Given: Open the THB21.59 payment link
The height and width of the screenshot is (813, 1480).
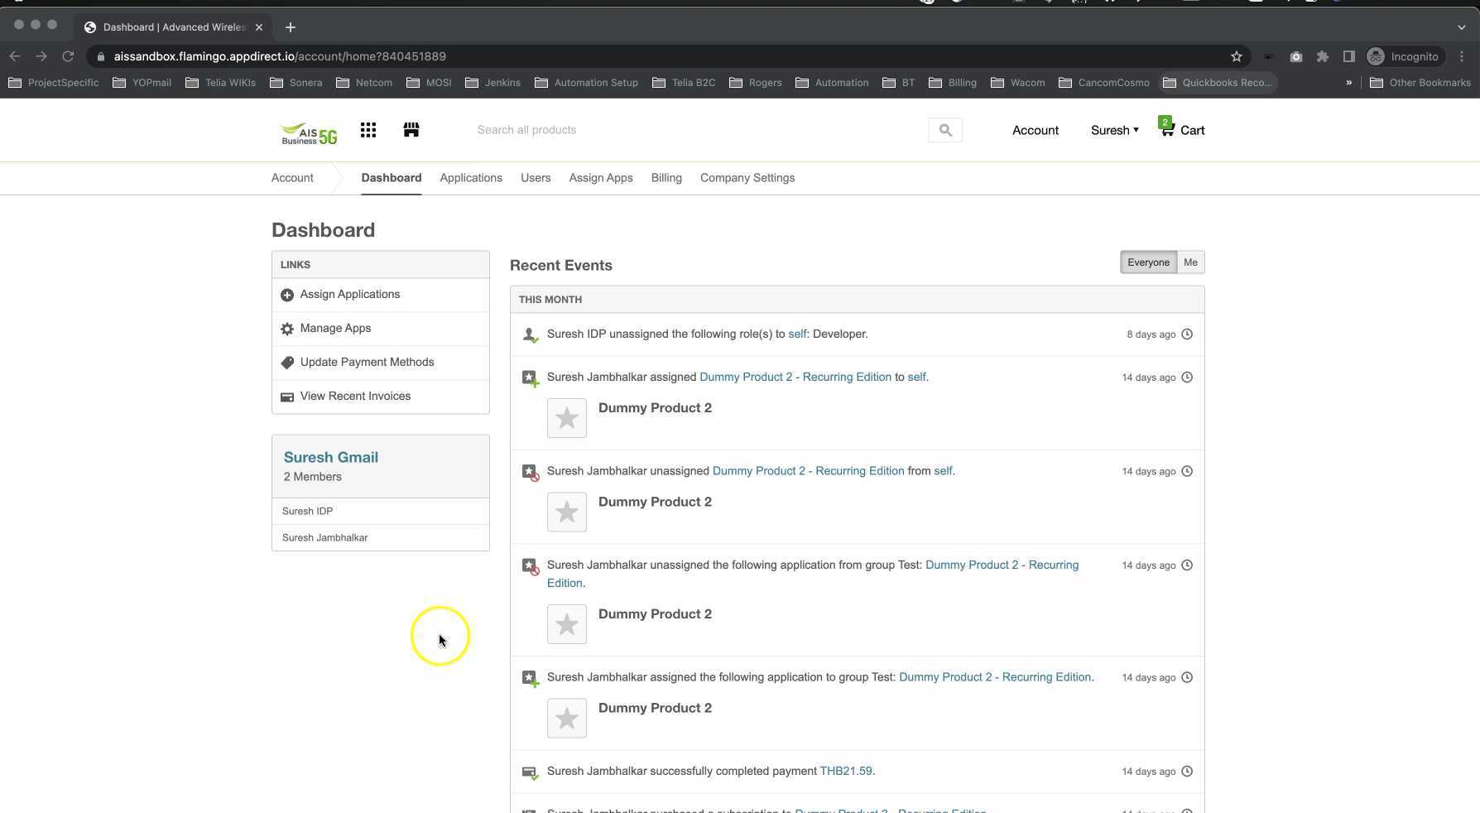Looking at the screenshot, I should coord(845,772).
